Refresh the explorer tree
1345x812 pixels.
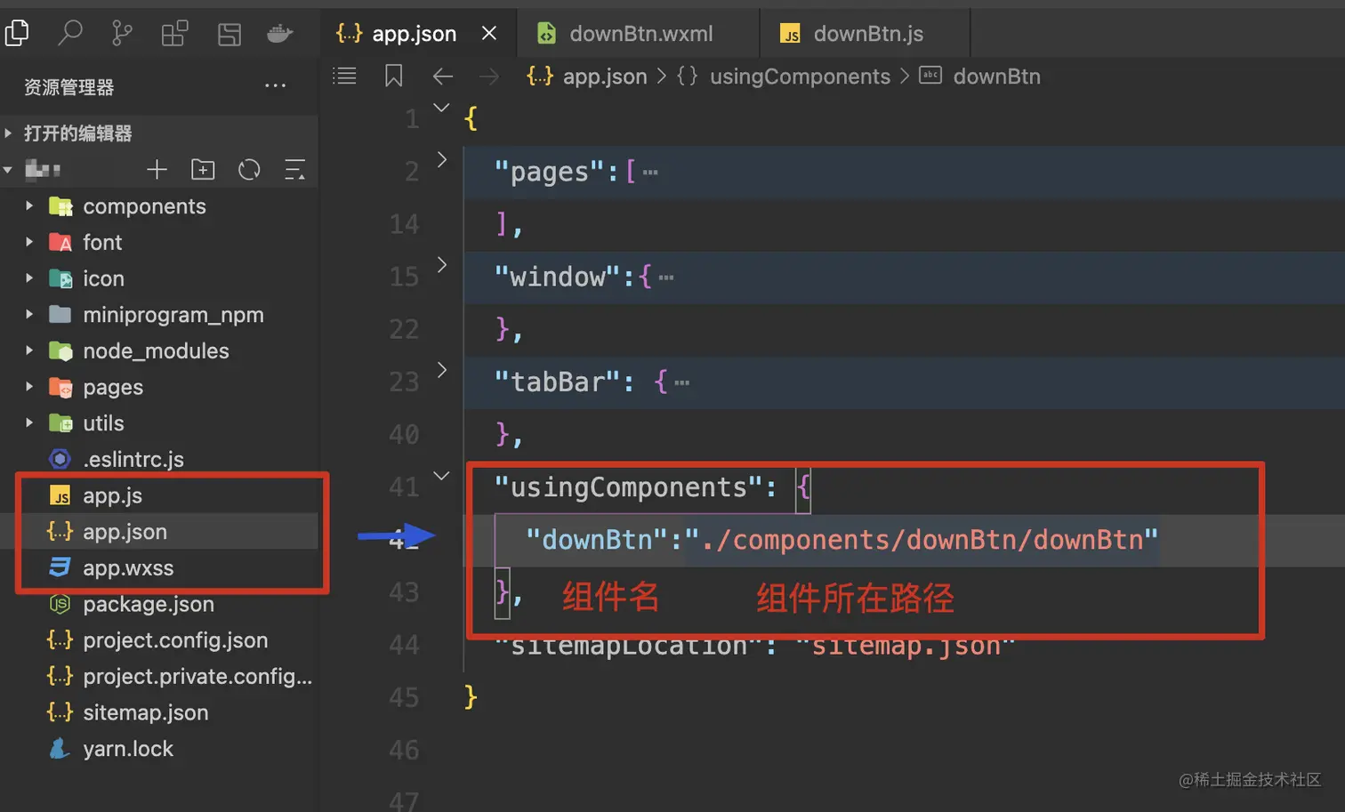249,169
